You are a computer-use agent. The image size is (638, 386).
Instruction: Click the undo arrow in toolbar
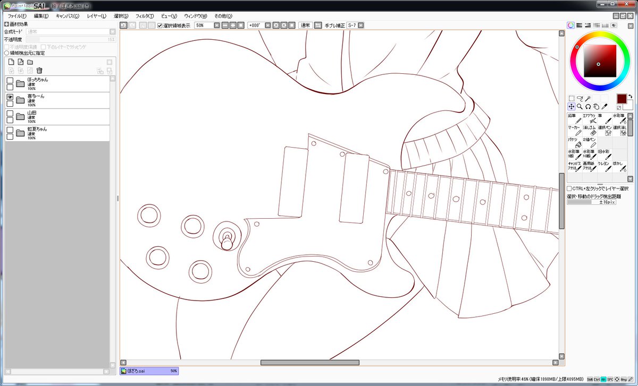pos(123,25)
